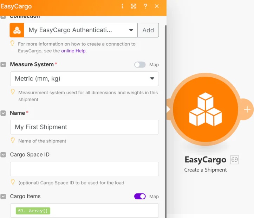Click the EasyCargo panel title text

[16, 6]
